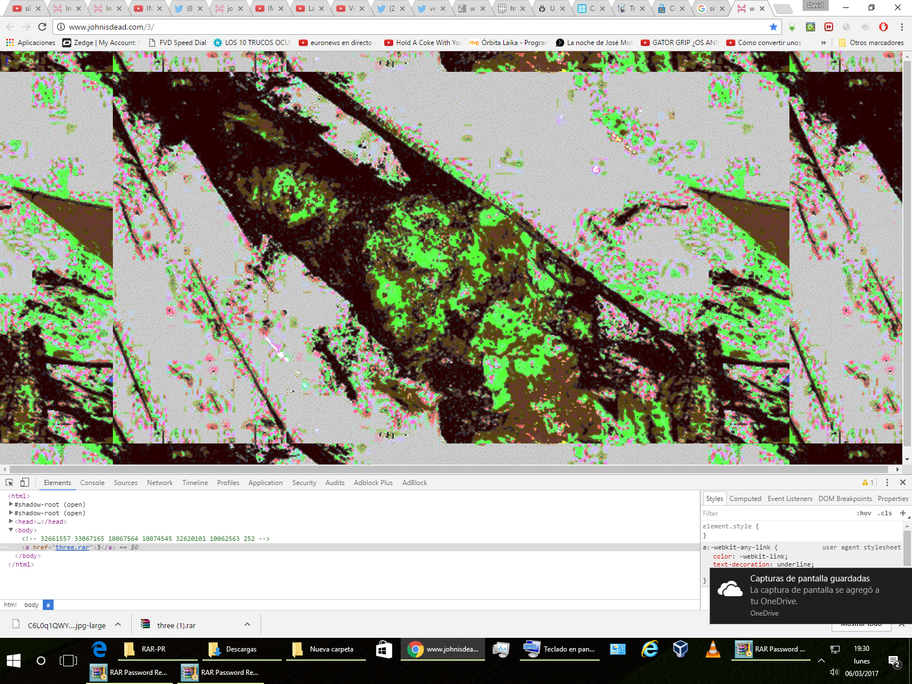The height and width of the screenshot is (684, 912).
Task: Reload the page with the refresh button
Action: coord(42,27)
